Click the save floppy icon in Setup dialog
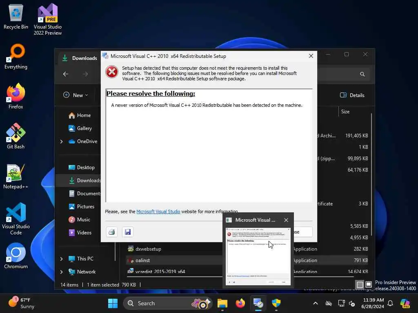This screenshot has height=313, width=418. (128, 232)
